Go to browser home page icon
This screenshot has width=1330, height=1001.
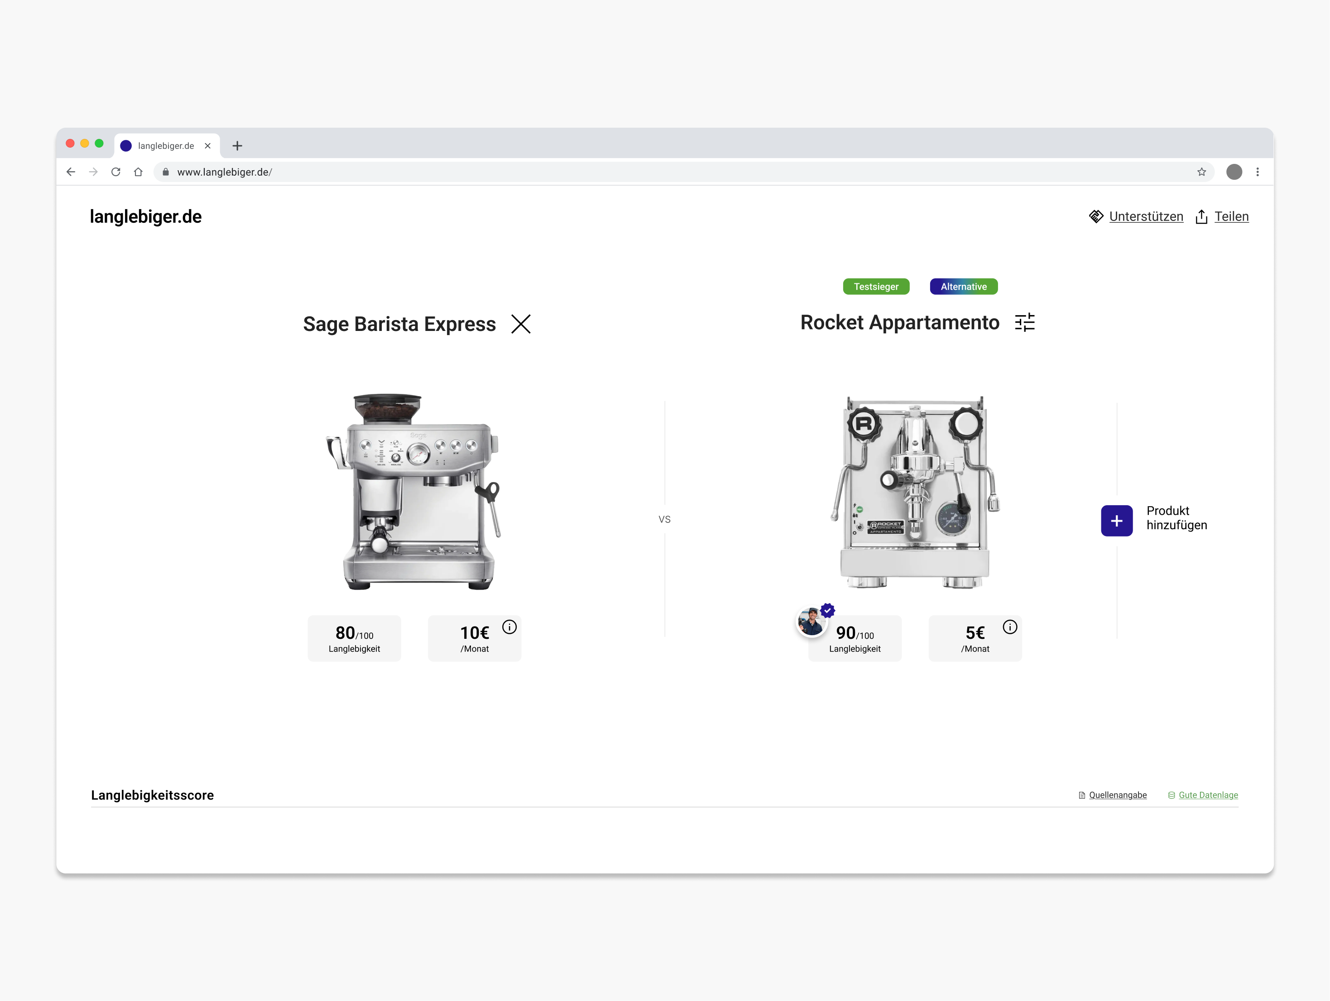(138, 172)
